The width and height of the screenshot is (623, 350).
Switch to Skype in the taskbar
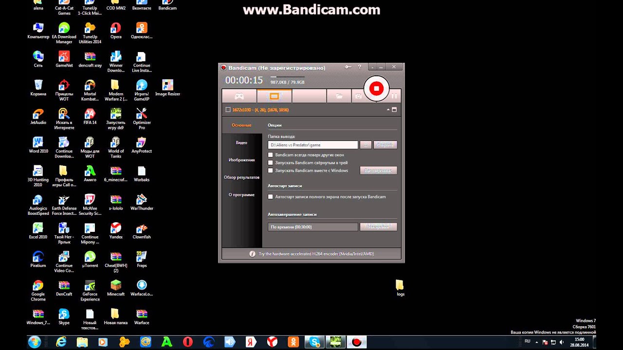pos(315,342)
